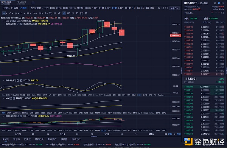Click the order book pop-out icon
The height and width of the screenshot is (148, 227).
(222, 13)
